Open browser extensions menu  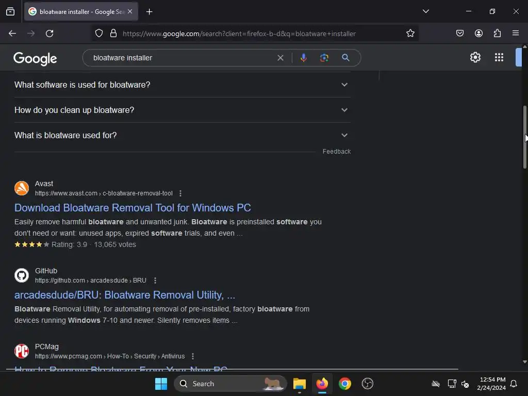tap(497, 34)
